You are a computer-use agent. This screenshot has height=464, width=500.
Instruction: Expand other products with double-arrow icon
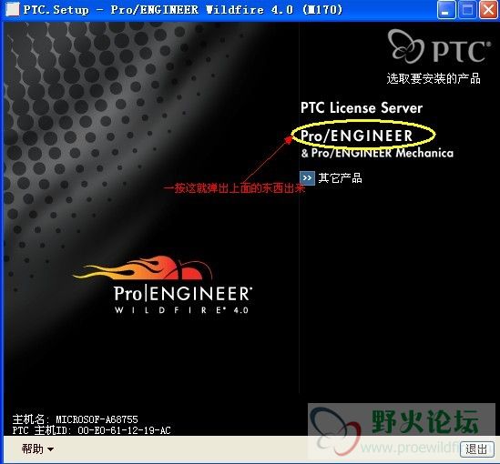click(x=307, y=177)
